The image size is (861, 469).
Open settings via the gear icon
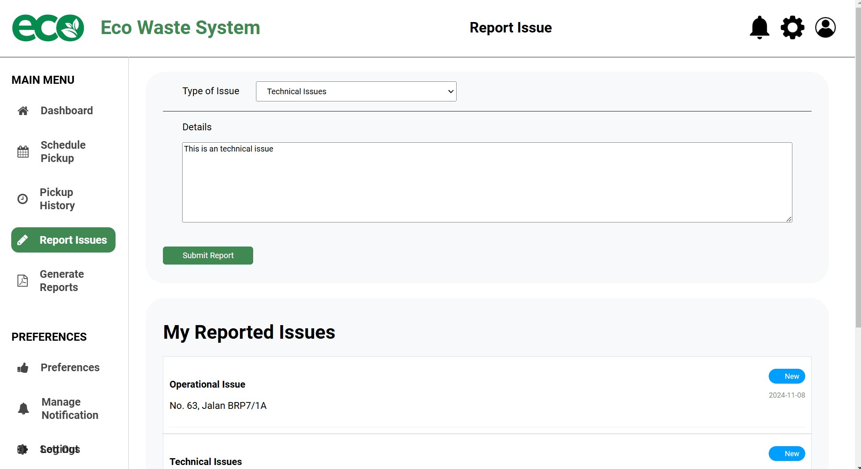pyautogui.click(x=792, y=28)
